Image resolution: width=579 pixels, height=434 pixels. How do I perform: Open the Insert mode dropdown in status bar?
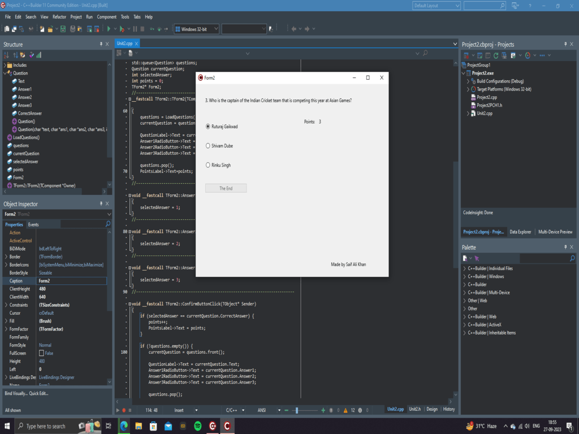(x=196, y=410)
